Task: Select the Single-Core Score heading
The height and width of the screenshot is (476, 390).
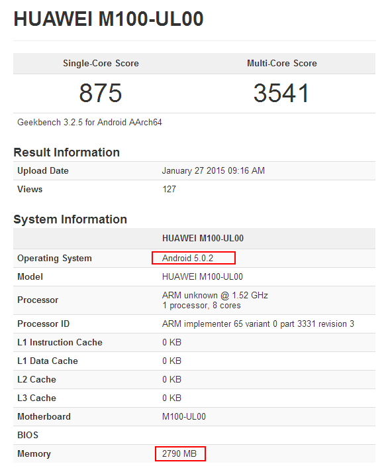Action: [x=101, y=63]
